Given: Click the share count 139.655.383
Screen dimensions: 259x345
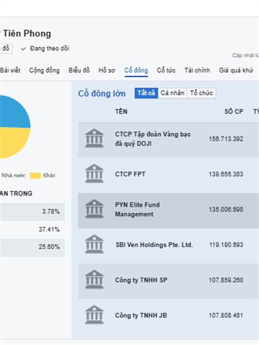Looking at the screenshot, I should pos(226,174).
